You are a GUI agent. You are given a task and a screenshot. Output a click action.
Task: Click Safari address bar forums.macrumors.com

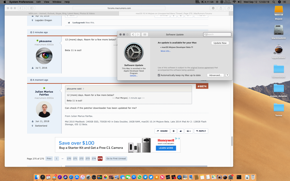[x=119, y=8]
